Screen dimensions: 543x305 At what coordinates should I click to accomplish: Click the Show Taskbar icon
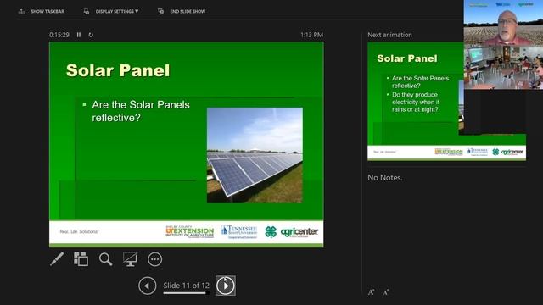[21, 11]
